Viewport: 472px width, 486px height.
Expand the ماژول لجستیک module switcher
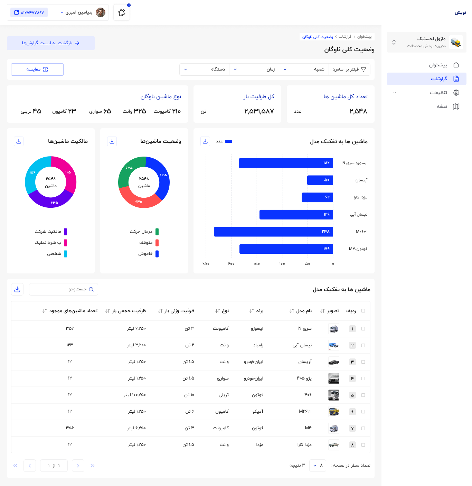click(x=427, y=42)
